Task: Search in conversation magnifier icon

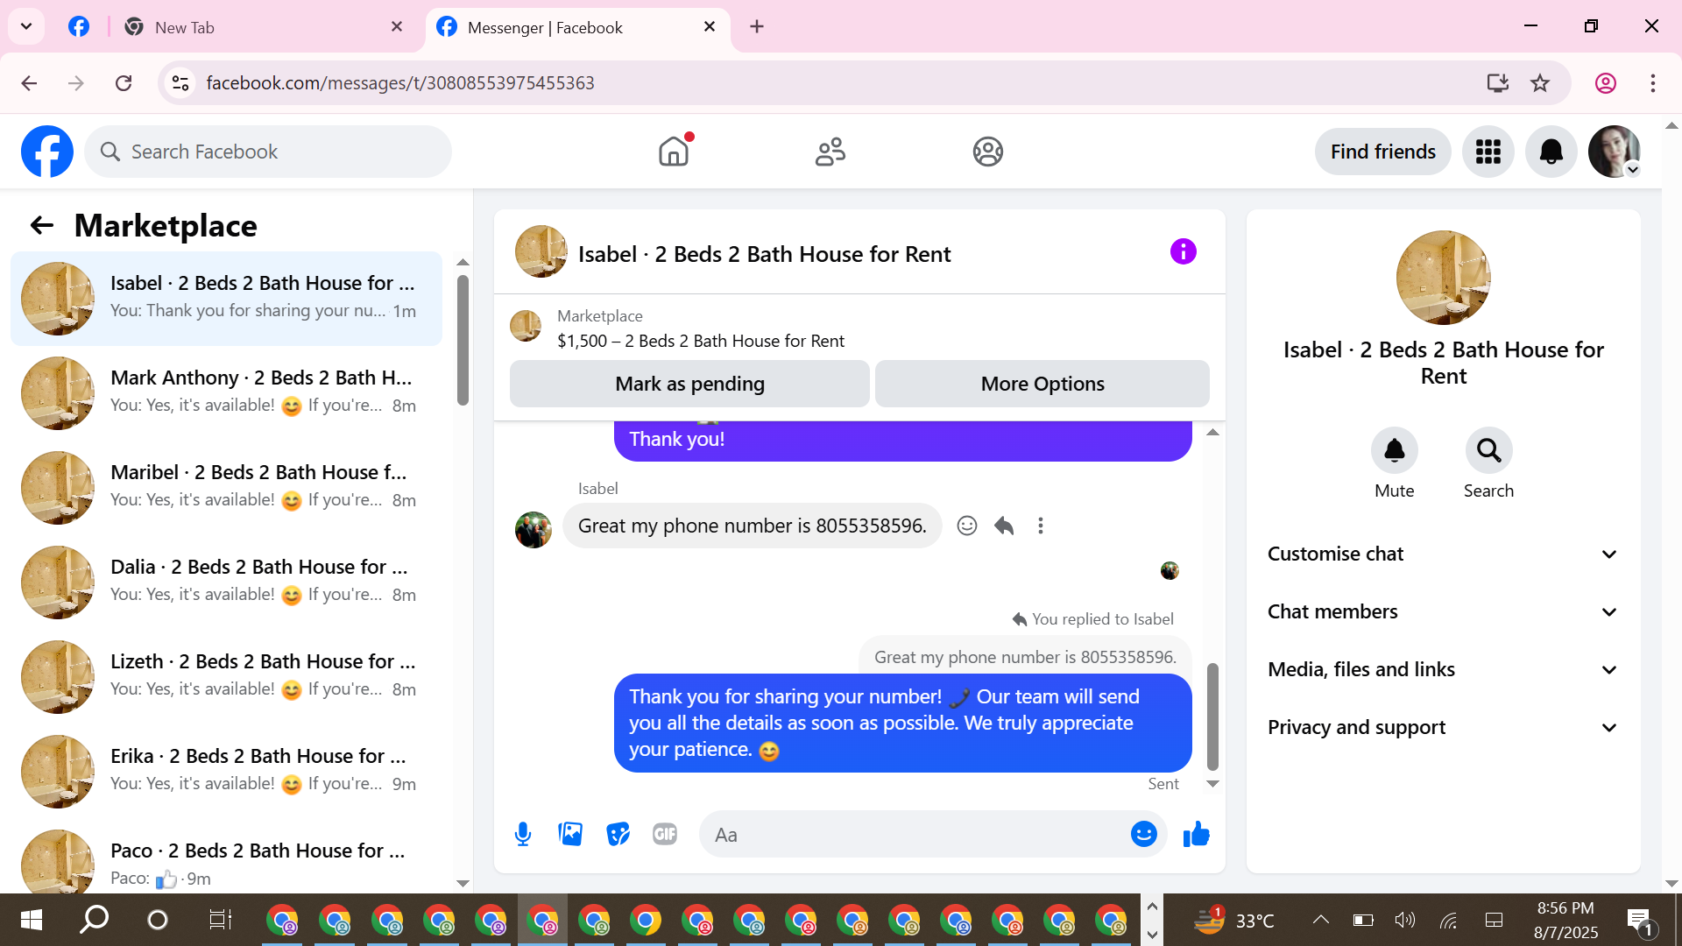Action: coord(1488,450)
